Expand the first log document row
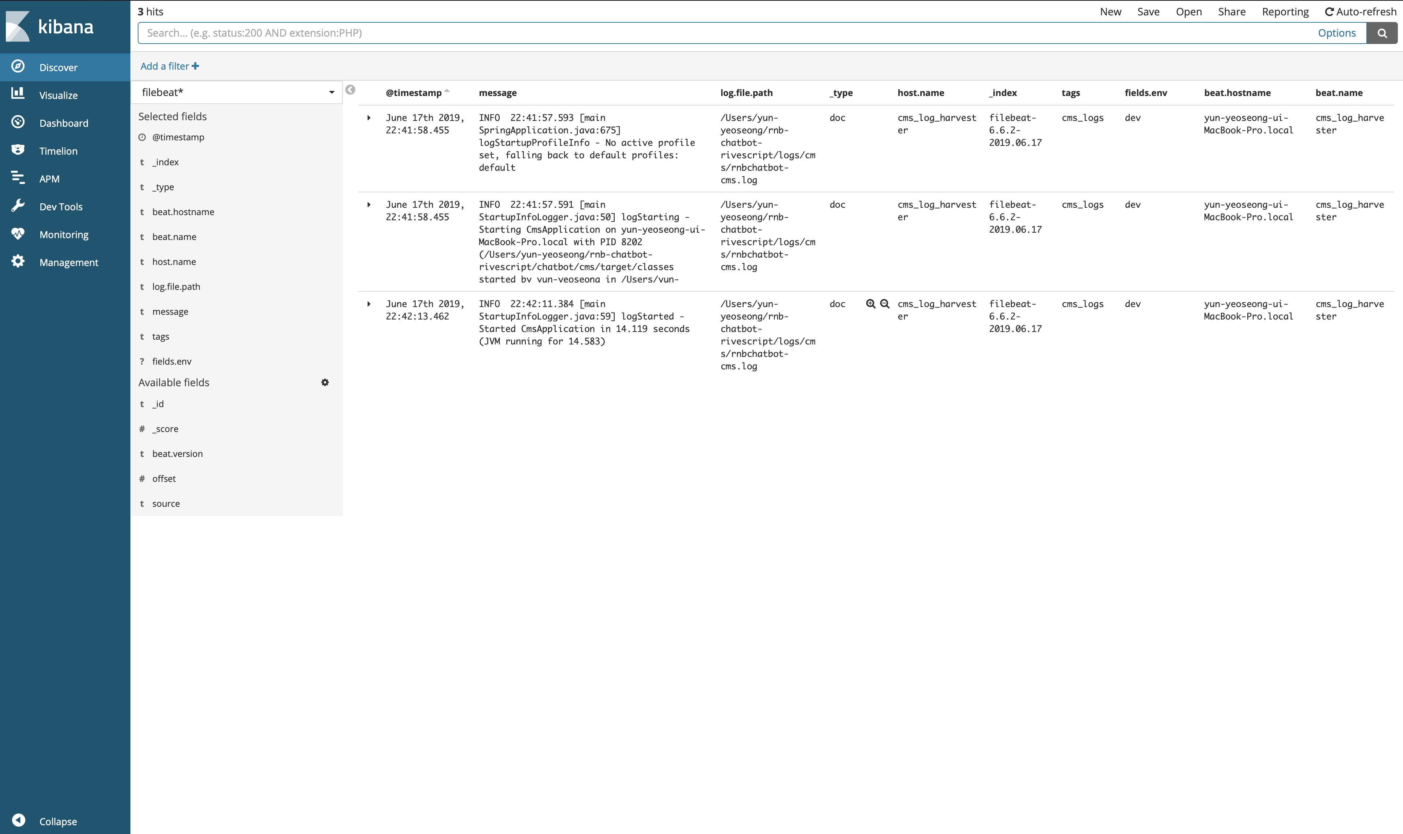 (369, 118)
